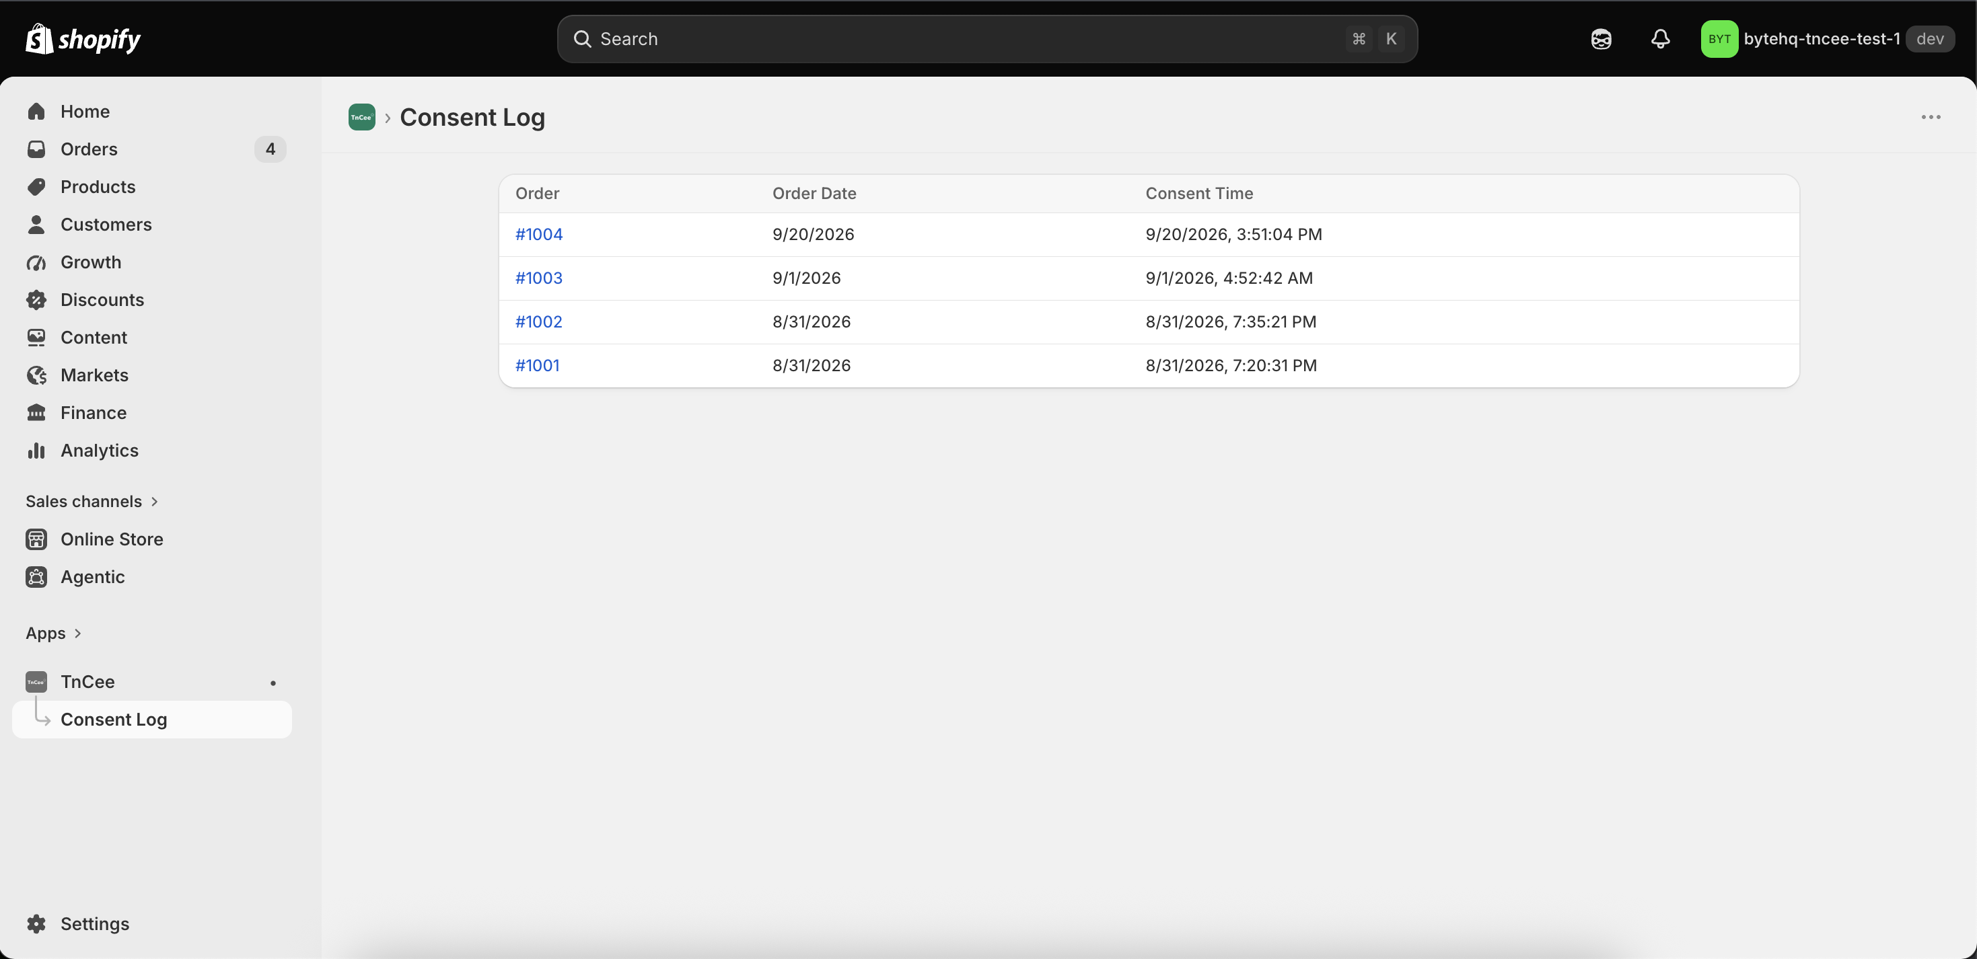Image resolution: width=1977 pixels, height=959 pixels.
Task: Open the Content image icon
Action: [x=36, y=337]
